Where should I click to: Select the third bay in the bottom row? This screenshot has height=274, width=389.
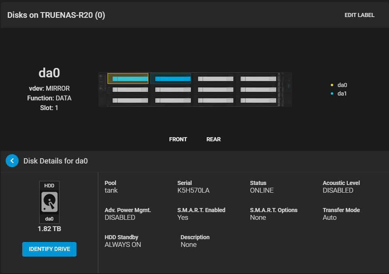pos(216,100)
